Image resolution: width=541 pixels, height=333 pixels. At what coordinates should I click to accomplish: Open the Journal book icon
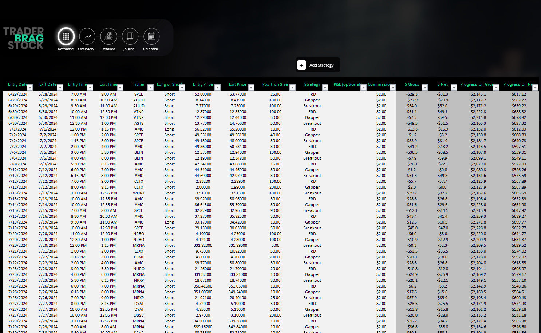[130, 36]
